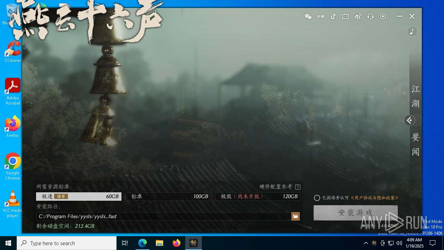Open the WeChat icon in launcher header
This screenshot has width=444, height=250.
click(308, 16)
